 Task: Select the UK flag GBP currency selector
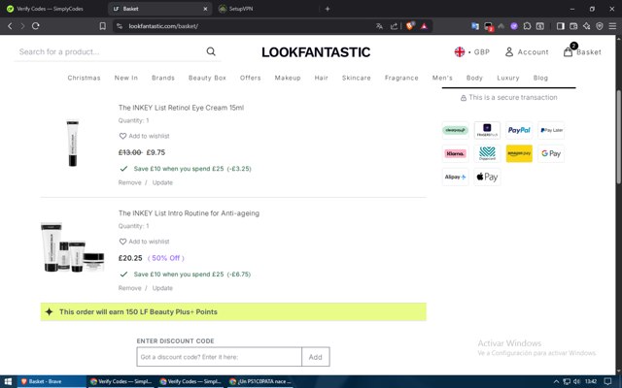[x=471, y=51]
